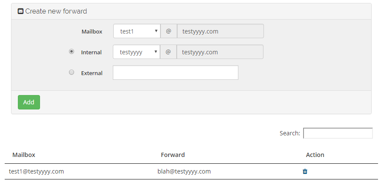This screenshot has width=384, height=182.
Task: Click the envelope icon beside Create new forward
Action: pos(20,11)
